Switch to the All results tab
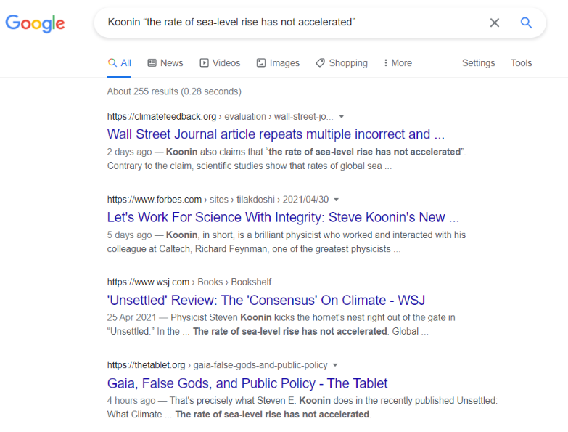The width and height of the screenshot is (568, 432). click(x=119, y=63)
